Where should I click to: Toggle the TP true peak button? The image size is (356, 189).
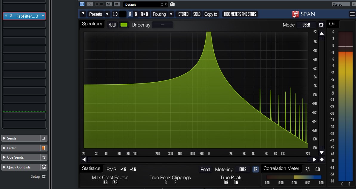coord(255,170)
